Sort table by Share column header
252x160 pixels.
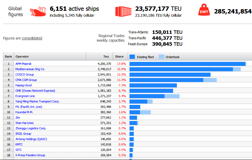point(119,56)
